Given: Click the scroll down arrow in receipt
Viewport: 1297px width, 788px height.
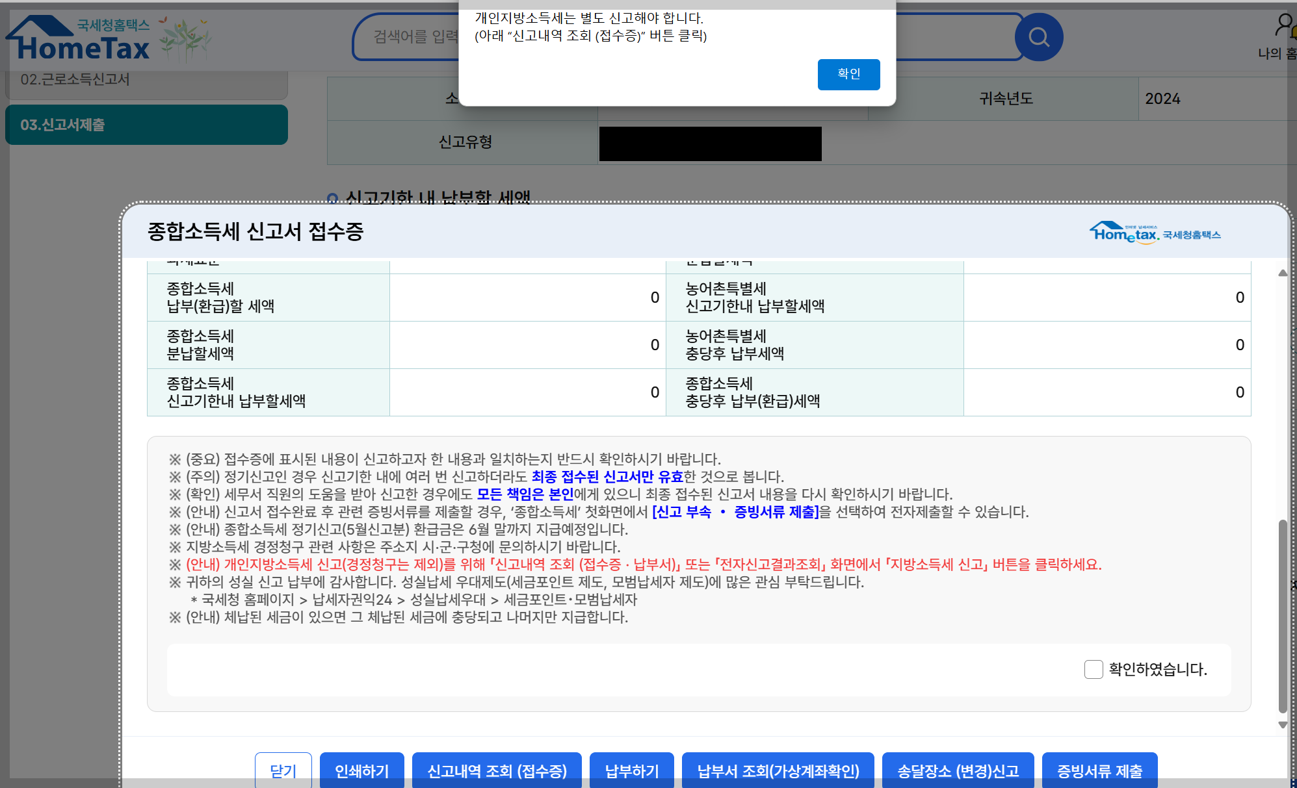Looking at the screenshot, I should (x=1282, y=725).
